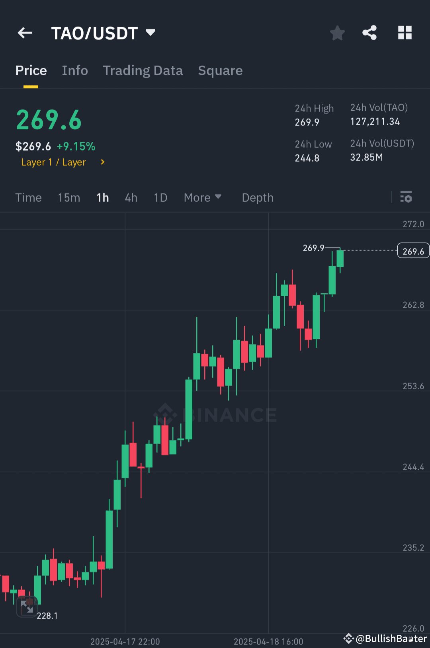The width and height of the screenshot is (430, 648).
Task: Switch to the Trading Data tab
Action: [143, 70]
